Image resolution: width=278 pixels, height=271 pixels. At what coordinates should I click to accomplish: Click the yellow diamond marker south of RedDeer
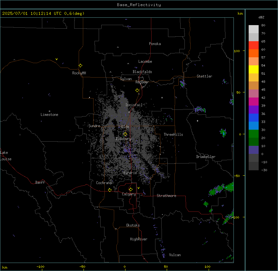click(137, 90)
